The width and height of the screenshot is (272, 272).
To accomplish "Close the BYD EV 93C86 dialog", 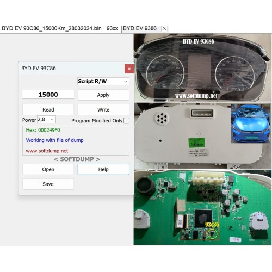I will point(129,69).
